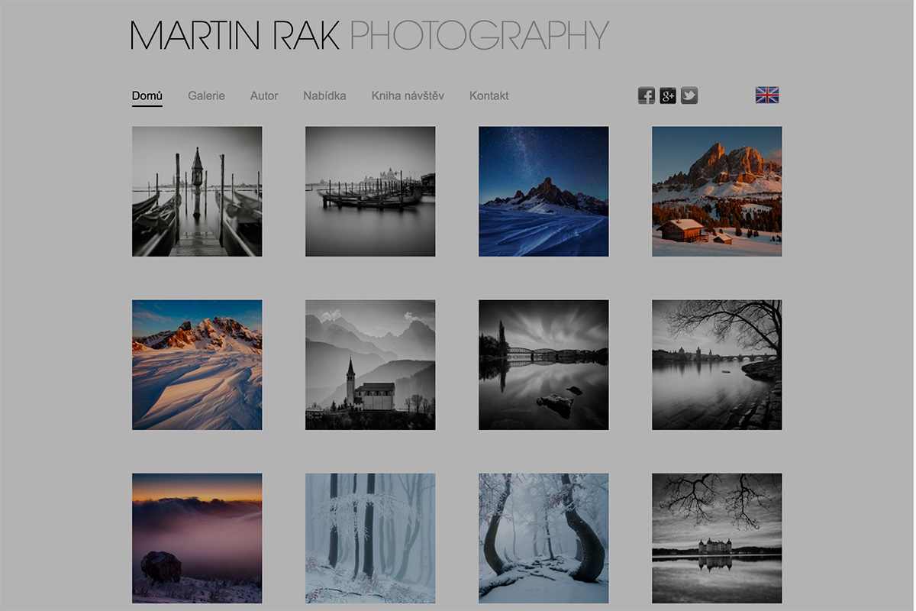The image size is (916, 611).
Task: View the Moritzburg castle reflection photo
Action: pos(716,537)
